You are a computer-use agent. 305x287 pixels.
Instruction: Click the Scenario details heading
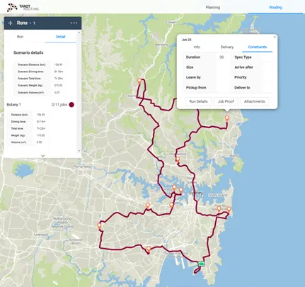(28, 52)
